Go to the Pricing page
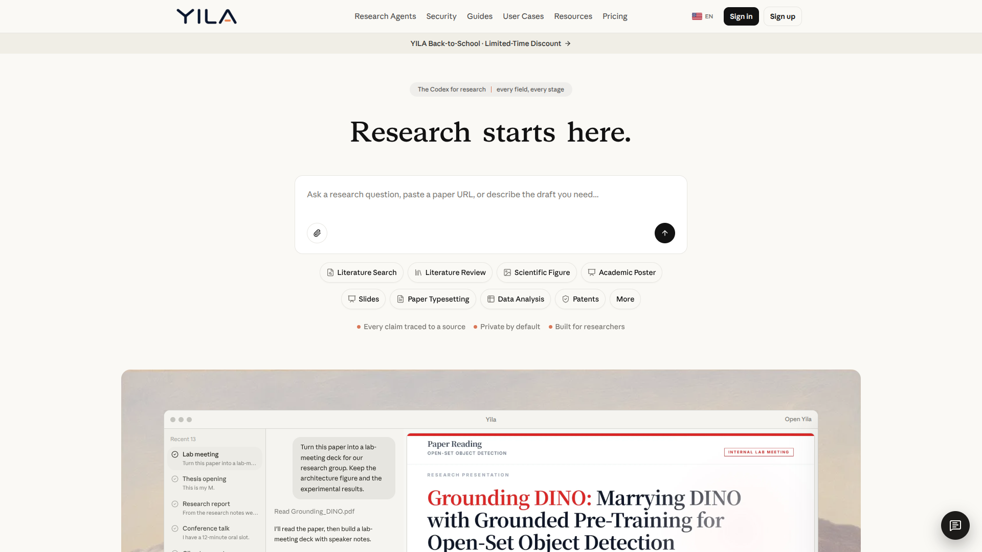 pyautogui.click(x=615, y=16)
